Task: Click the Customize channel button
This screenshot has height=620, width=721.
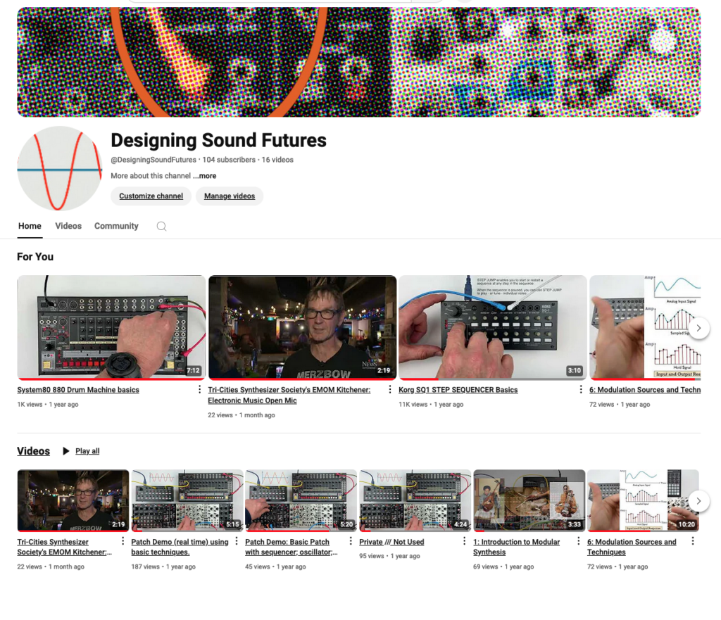Action: click(x=151, y=196)
